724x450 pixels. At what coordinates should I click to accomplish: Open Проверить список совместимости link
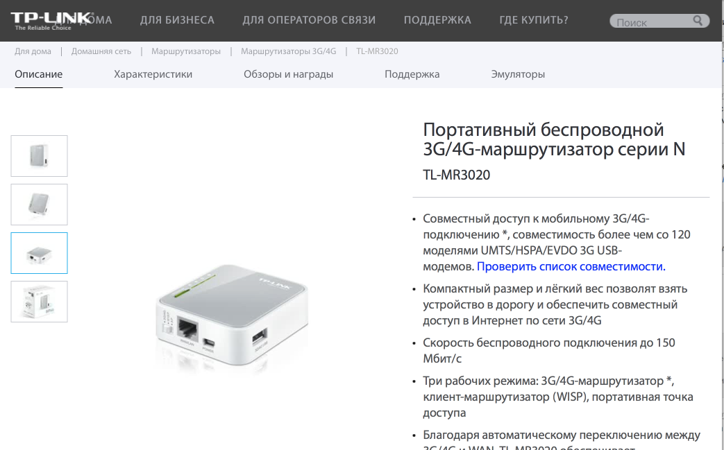coord(571,266)
